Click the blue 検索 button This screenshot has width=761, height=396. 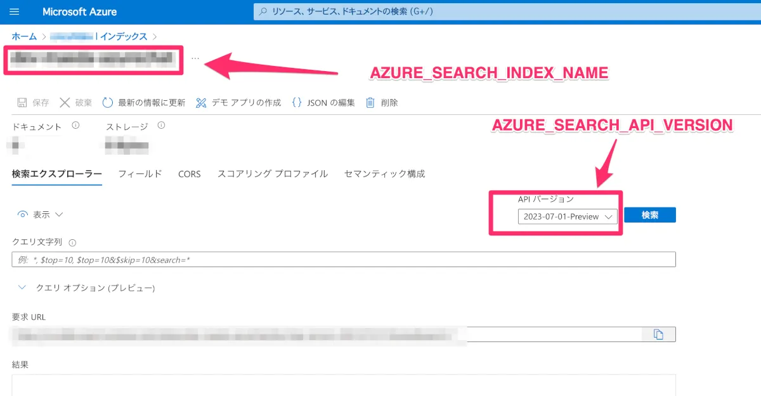pyautogui.click(x=650, y=215)
